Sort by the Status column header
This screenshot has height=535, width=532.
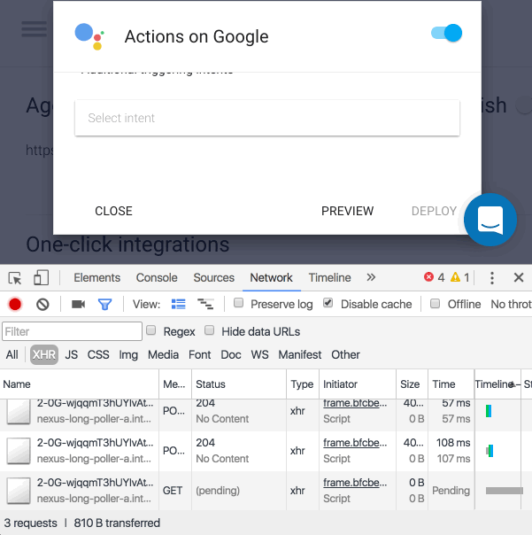(239, 384)
